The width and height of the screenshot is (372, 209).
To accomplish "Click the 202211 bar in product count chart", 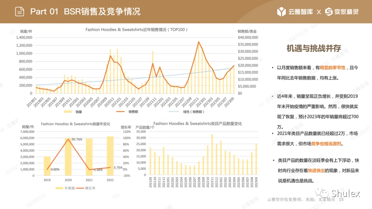I will click(x=212, y=155).
